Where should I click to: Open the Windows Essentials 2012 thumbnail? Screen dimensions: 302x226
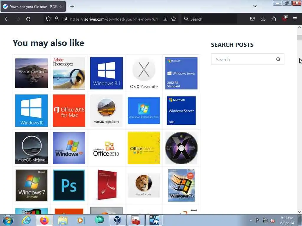tap(144, 111)
